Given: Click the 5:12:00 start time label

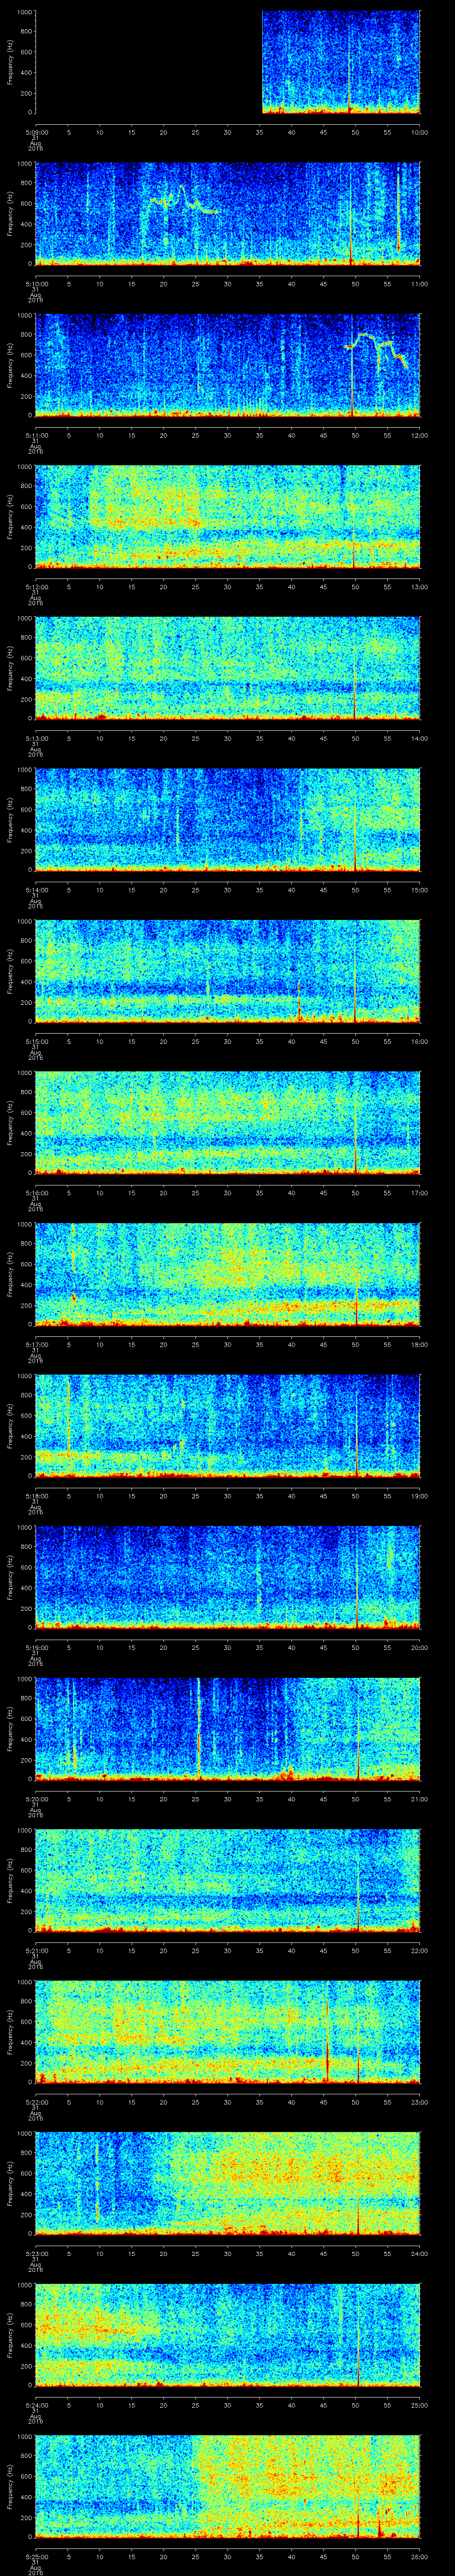Looking at the screenshot, I should [36, 587].
